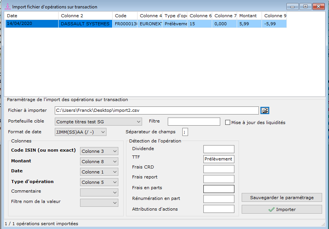Minimize the import window
This screenshot has height=229, width=329.
pyautogui.click(x=293, y=7)
